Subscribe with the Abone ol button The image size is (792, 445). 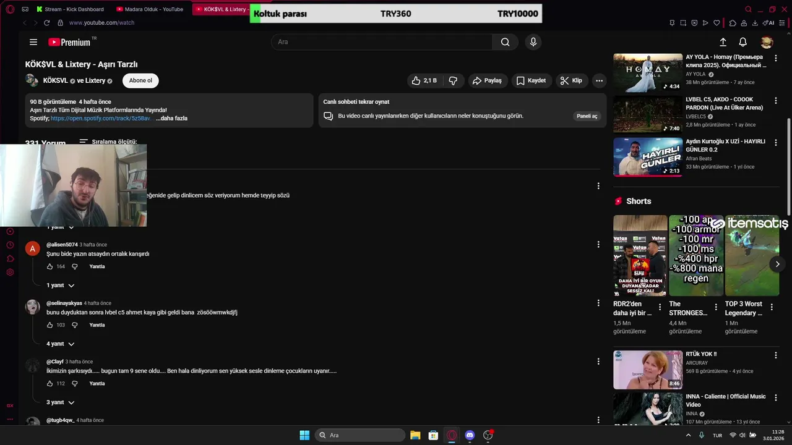pyautogui.click(x=140, y=80)
